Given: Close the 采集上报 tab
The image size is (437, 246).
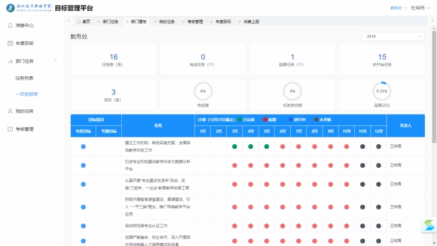Looking at the screenshot, I should 240,22.
